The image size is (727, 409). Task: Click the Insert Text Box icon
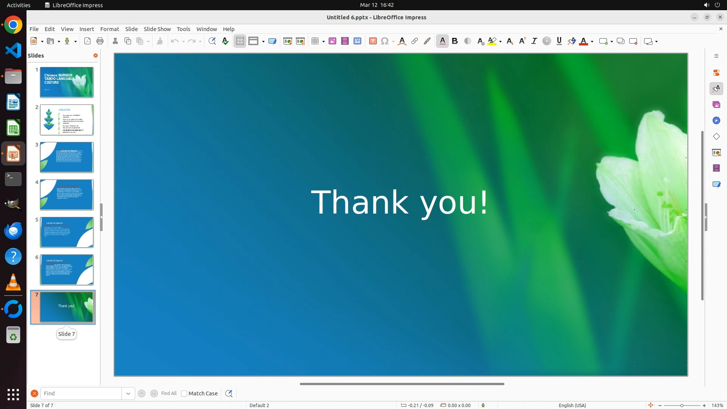(373, 41)
